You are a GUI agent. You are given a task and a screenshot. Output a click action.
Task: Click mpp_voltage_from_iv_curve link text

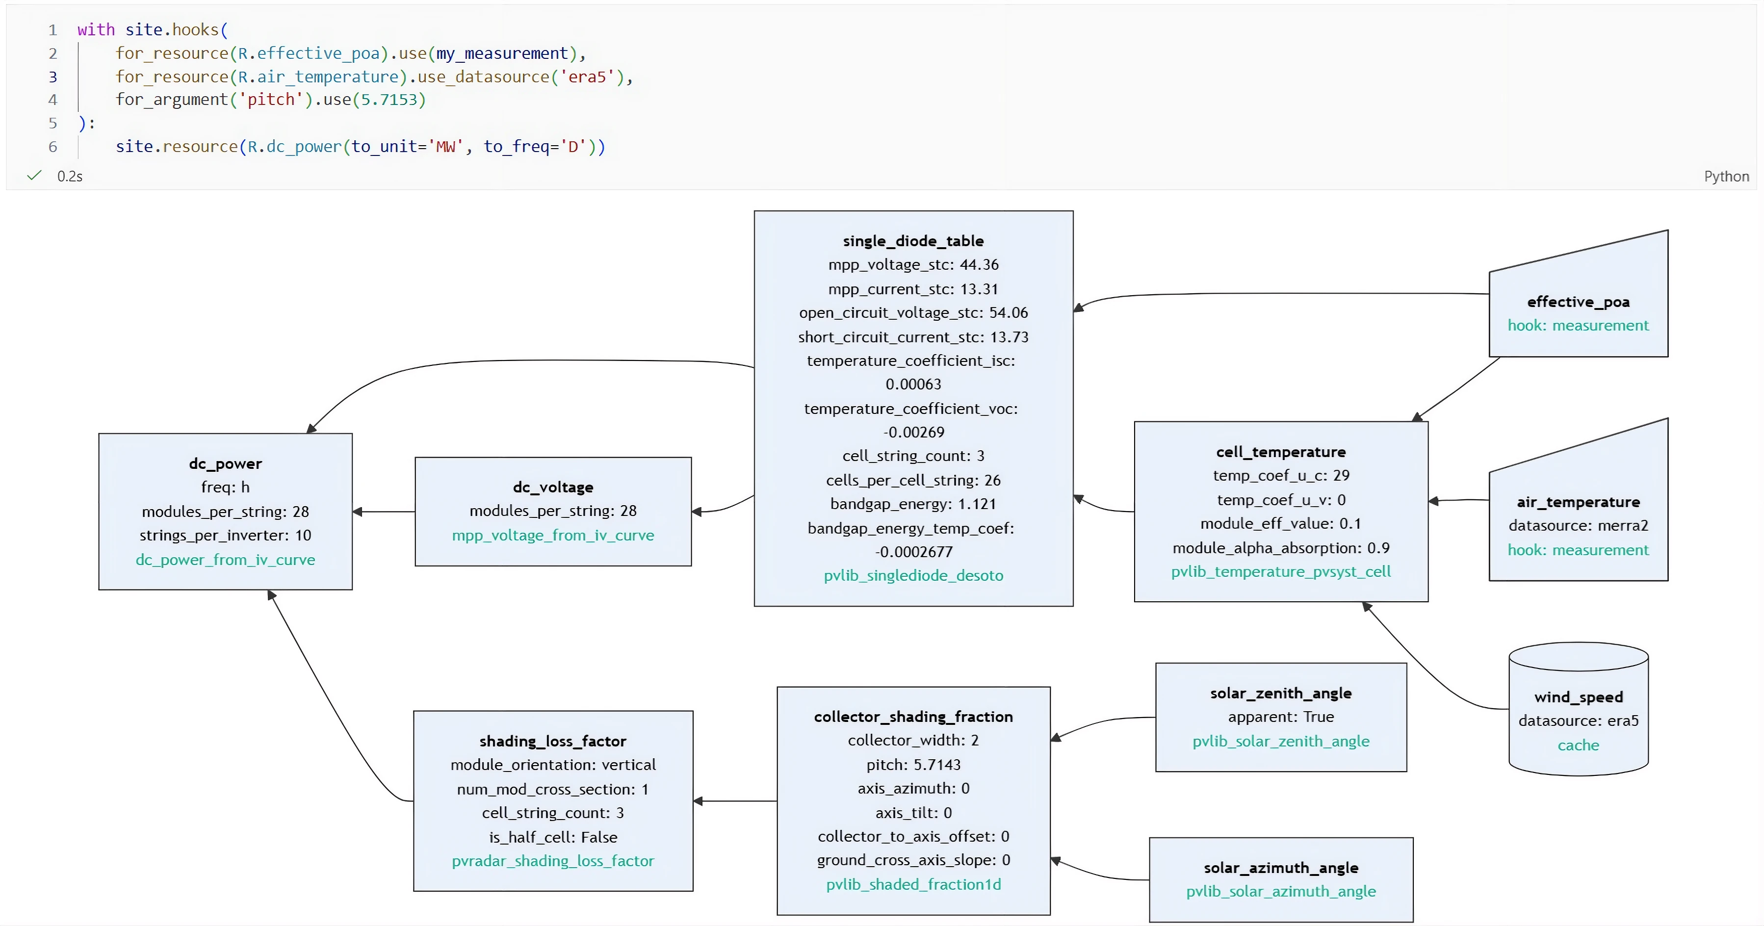point(553,536)
